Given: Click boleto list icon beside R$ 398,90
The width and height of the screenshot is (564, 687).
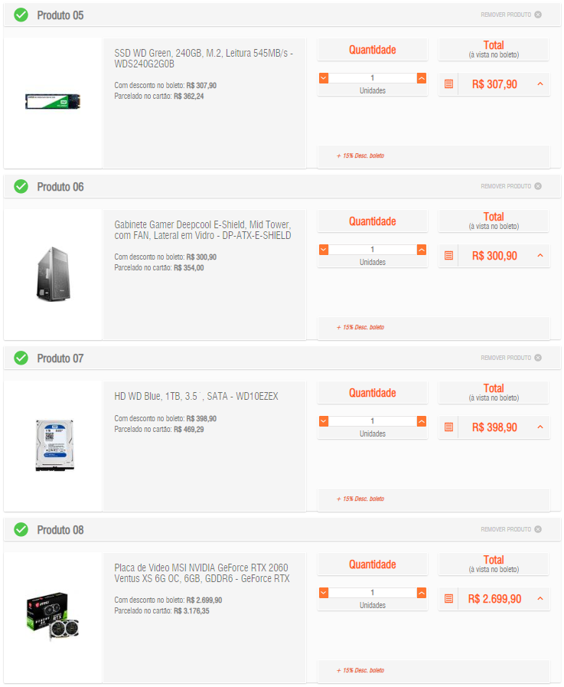Looking at the screenshot, I should click(448, 427).
